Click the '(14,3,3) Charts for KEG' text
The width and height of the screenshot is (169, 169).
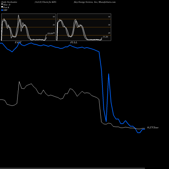point(45,2)
